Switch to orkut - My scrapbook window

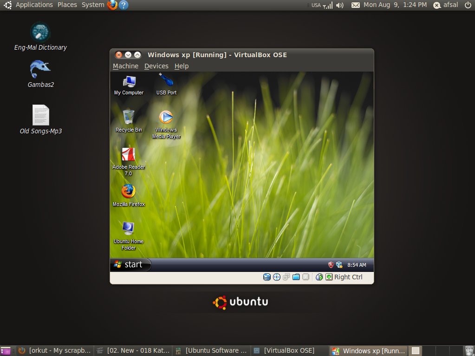[x=55, y=351]
